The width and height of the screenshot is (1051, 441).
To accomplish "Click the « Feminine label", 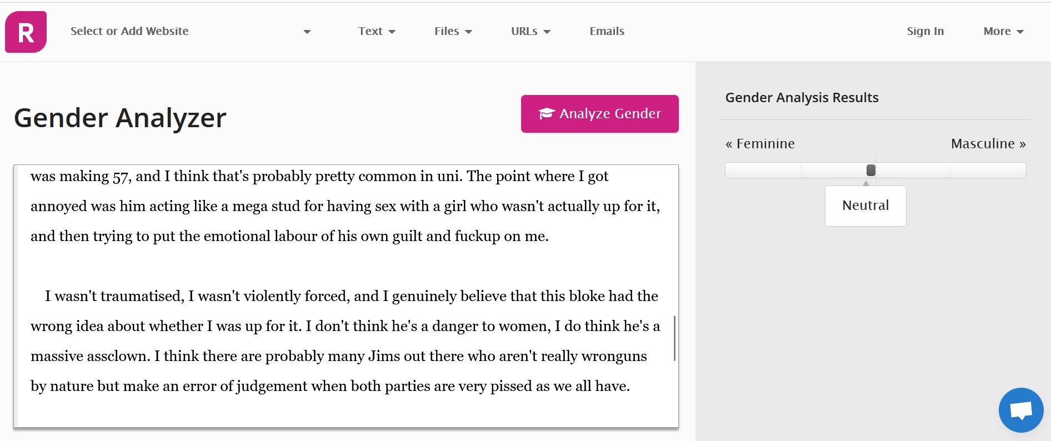I will pyautogui.click(x=760, y=144).
